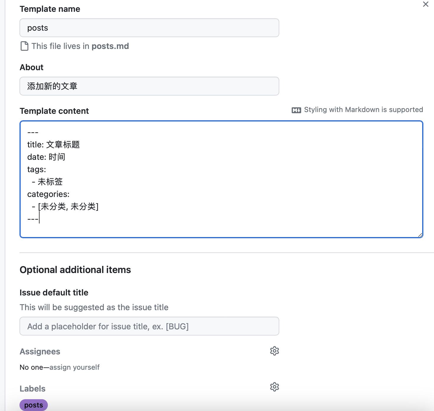The width and height of the screenshot is (434, 411).
Task: Select the title: 文章标题 line in content
Action: 53,144
